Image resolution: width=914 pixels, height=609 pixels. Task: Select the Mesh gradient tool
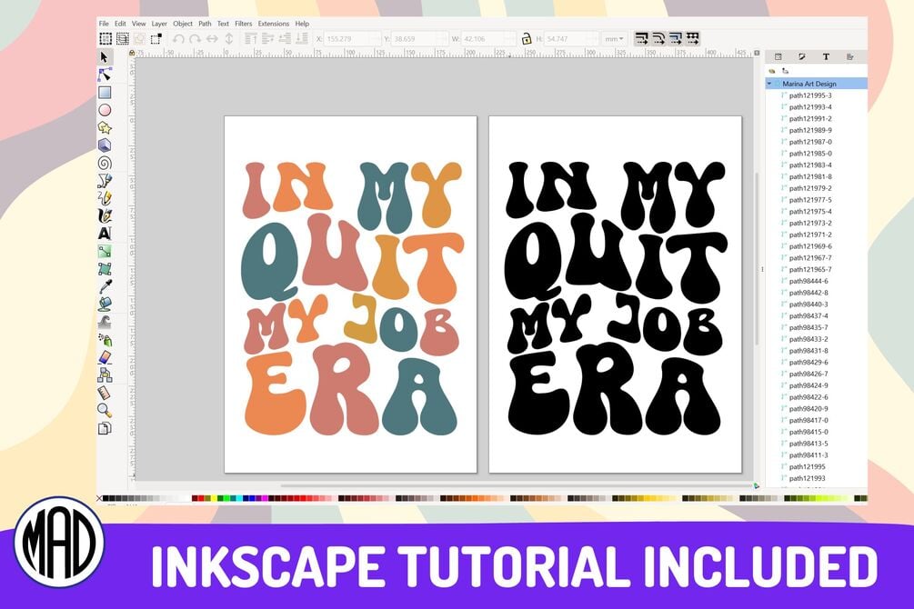(x=105, y=269)
